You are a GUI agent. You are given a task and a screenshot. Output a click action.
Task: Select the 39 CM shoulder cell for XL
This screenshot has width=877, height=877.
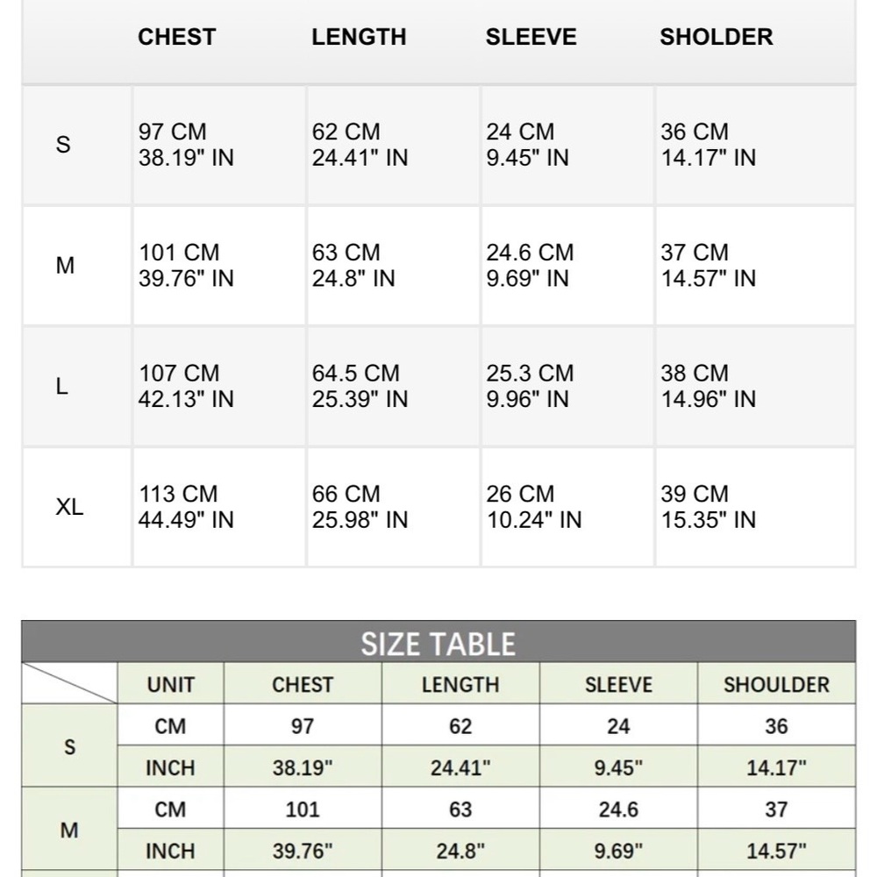(755, 507)
